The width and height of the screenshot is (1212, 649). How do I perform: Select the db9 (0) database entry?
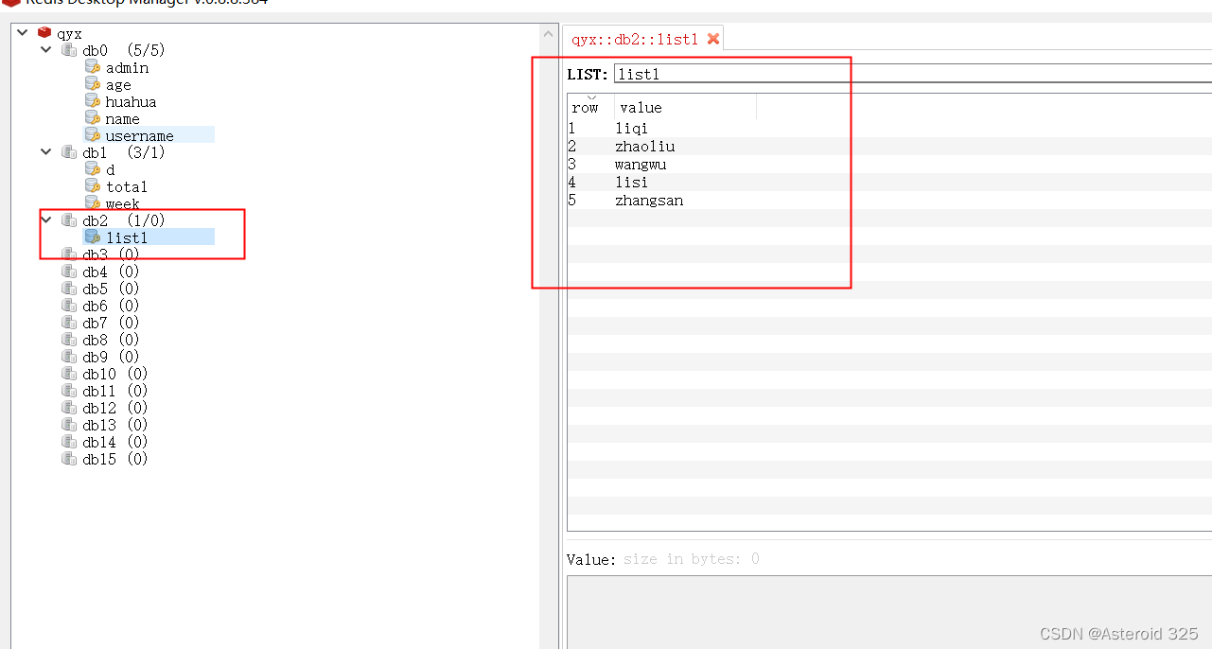click(x=111, y=357)
